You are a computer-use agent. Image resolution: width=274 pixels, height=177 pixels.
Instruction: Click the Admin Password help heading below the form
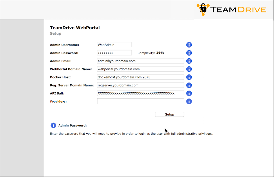[72, 126]
